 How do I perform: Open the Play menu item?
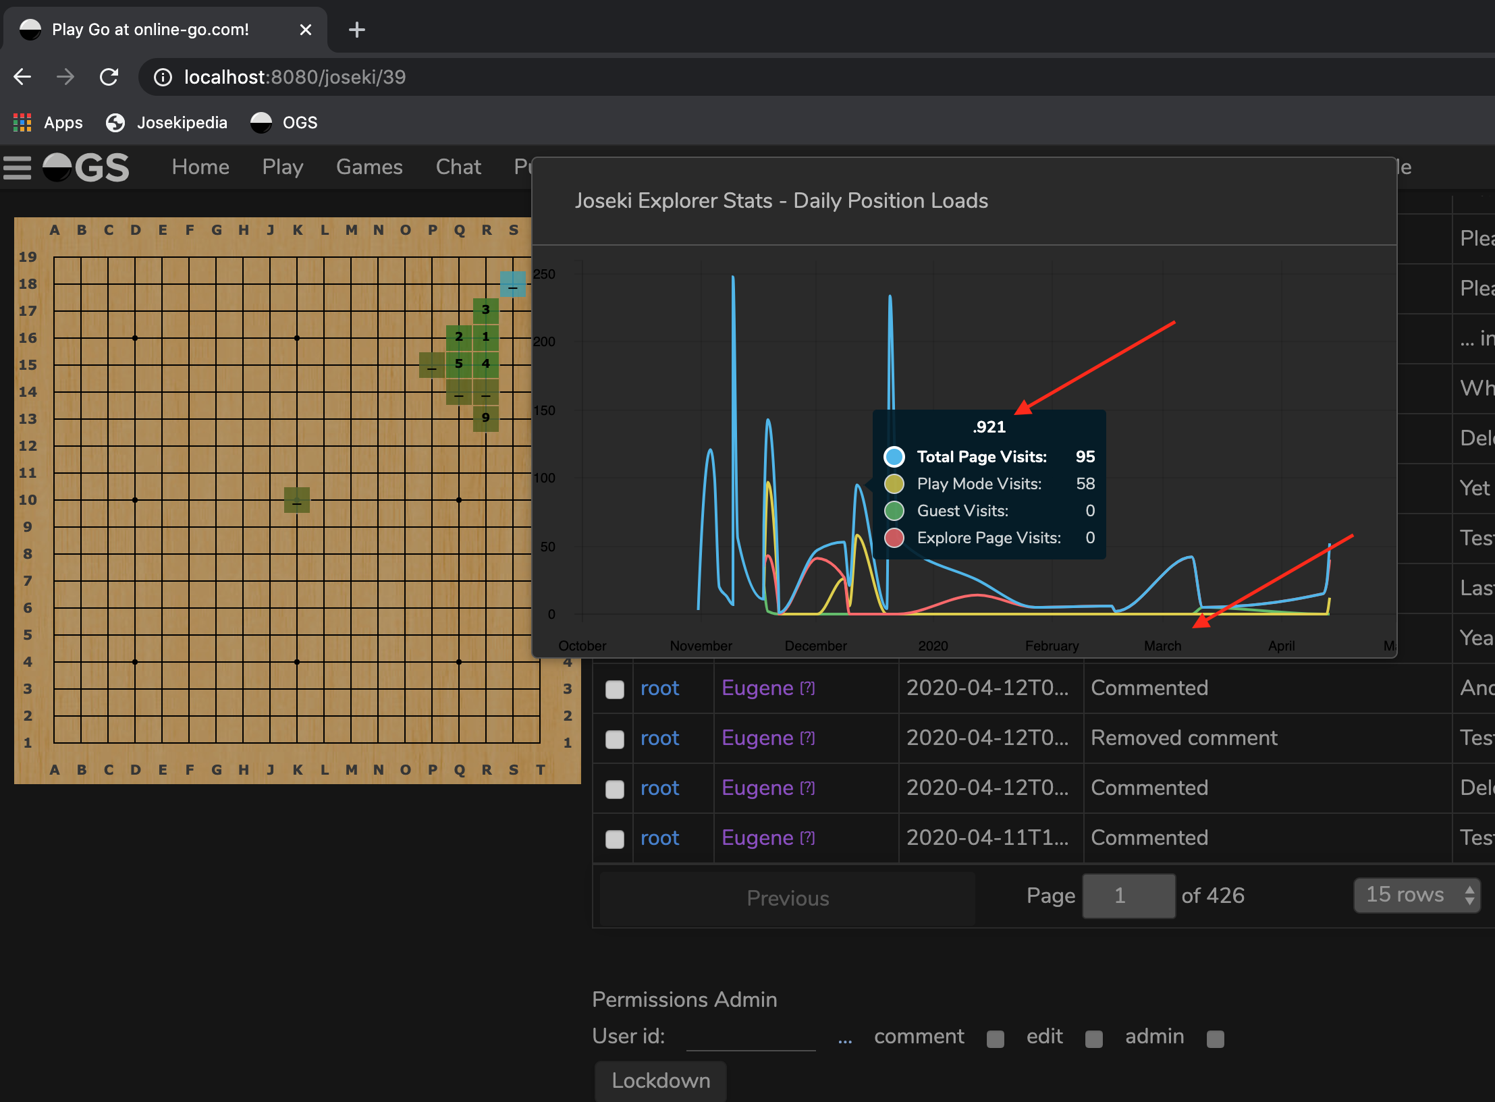point(283,167)
